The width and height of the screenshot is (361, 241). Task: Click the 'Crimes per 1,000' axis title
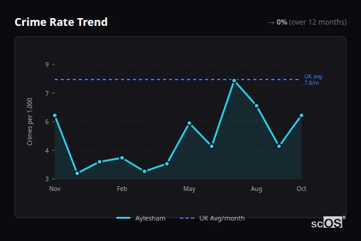[29, 122]
